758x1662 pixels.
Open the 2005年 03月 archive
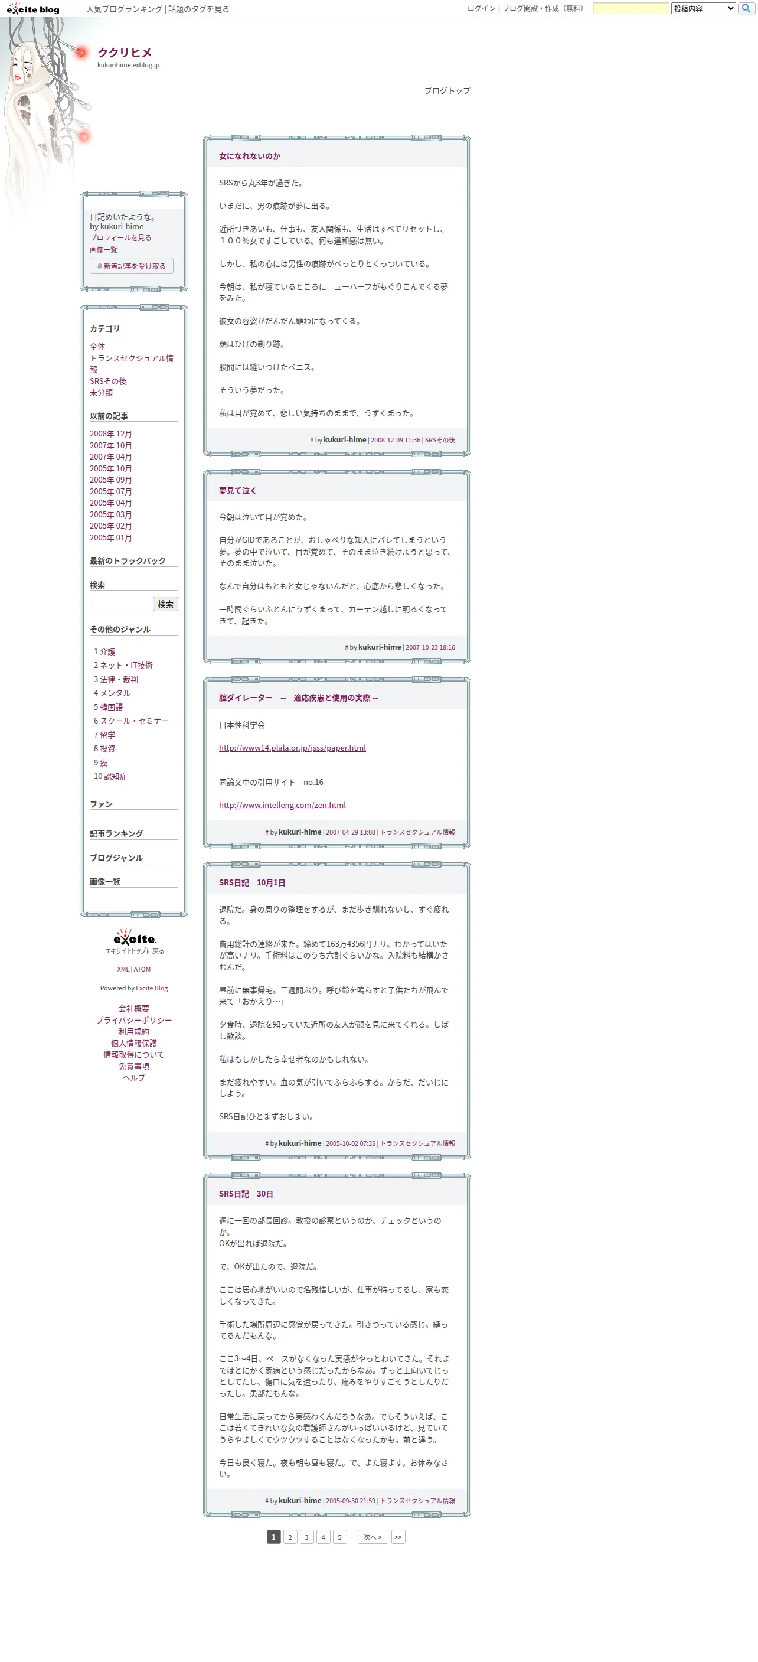click(111, 514)
